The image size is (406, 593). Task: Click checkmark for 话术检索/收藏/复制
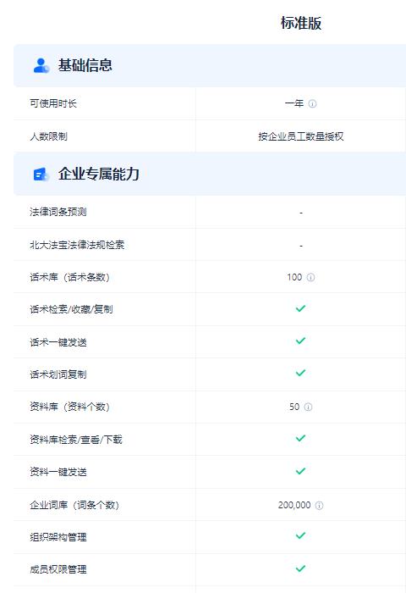click(300, 308)
